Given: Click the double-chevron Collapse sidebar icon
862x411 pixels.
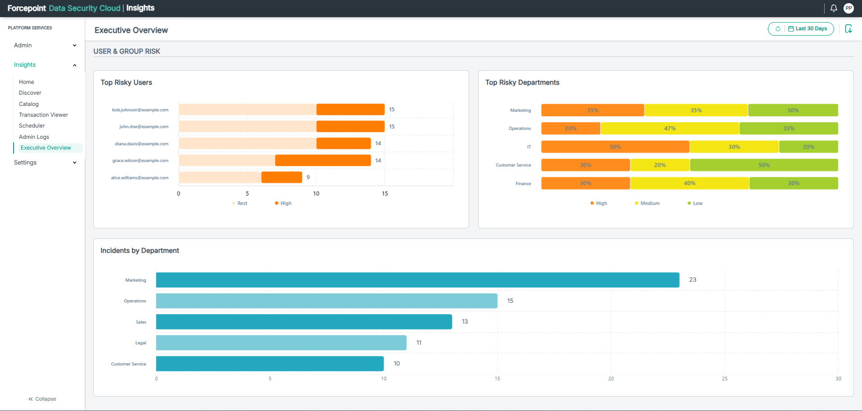Looking at the screenshot, I should 31,399.
